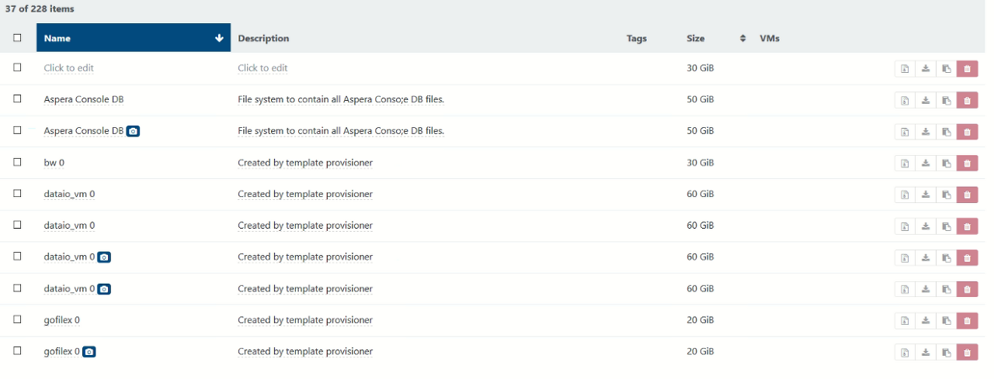Click '50 GiB' size of Aspera Console DB snapshot
This screenshot has width=994, height=379.
tap(700, 131)
